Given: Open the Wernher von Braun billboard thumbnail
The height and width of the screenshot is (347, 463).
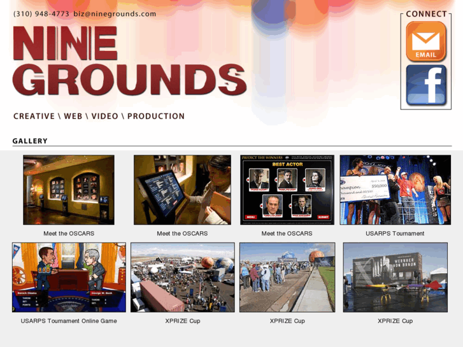Looking at the screenshot, I should click(x=395, y=278).
